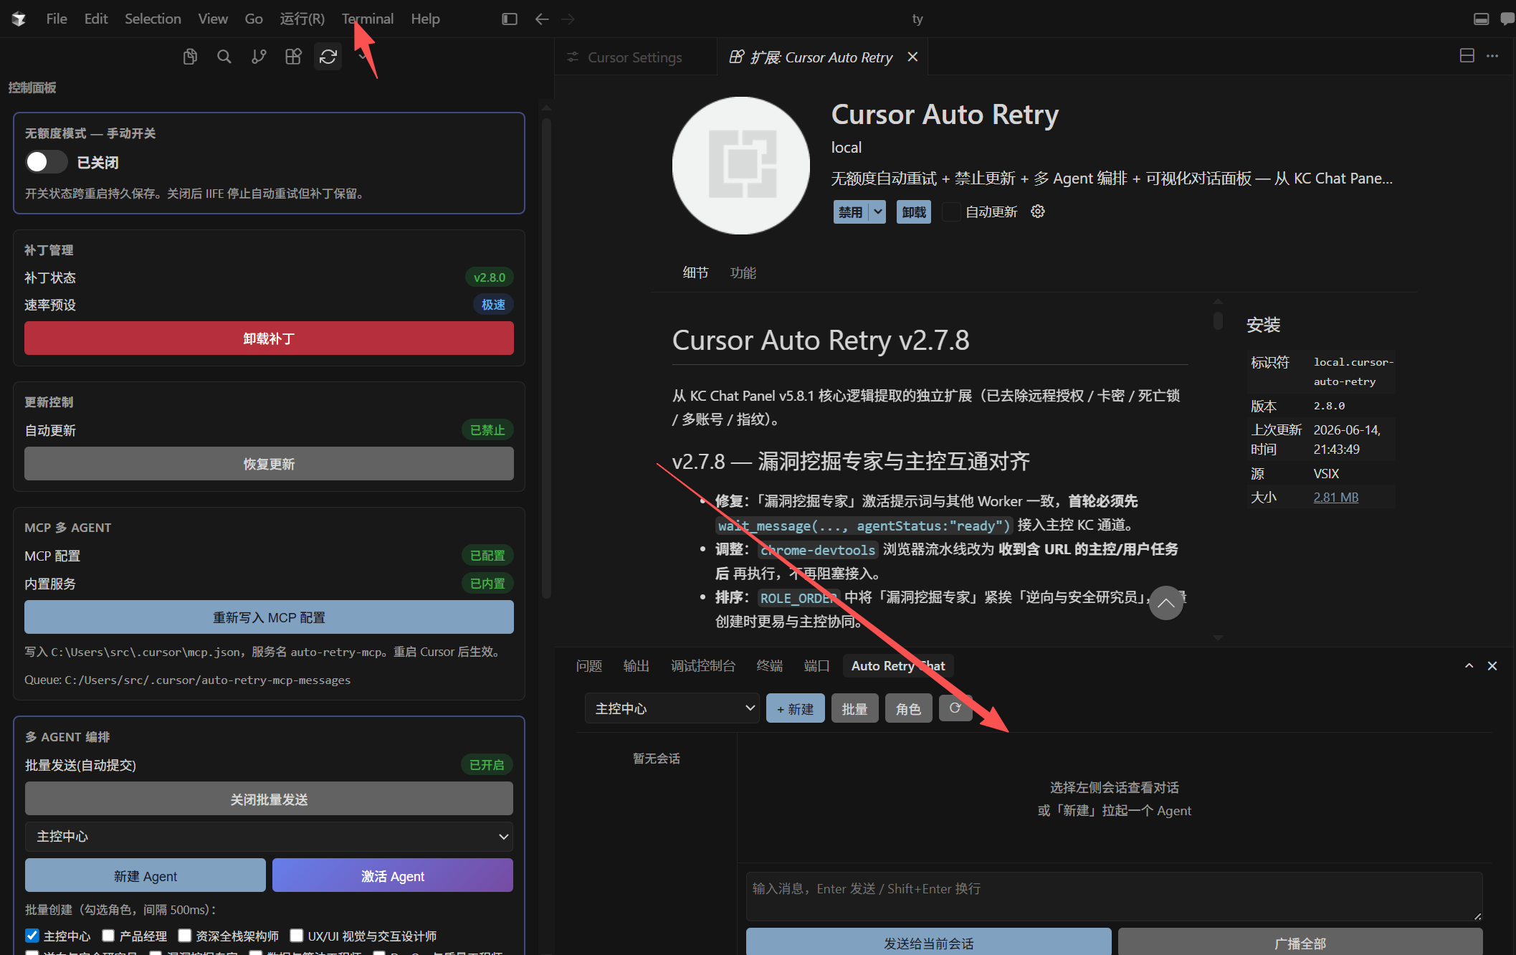1516x955 pixels.
Task: Open the 主控中心 dropdown in 多 Agent 编排
Action: pyautogui.click(x=269, y=837)
